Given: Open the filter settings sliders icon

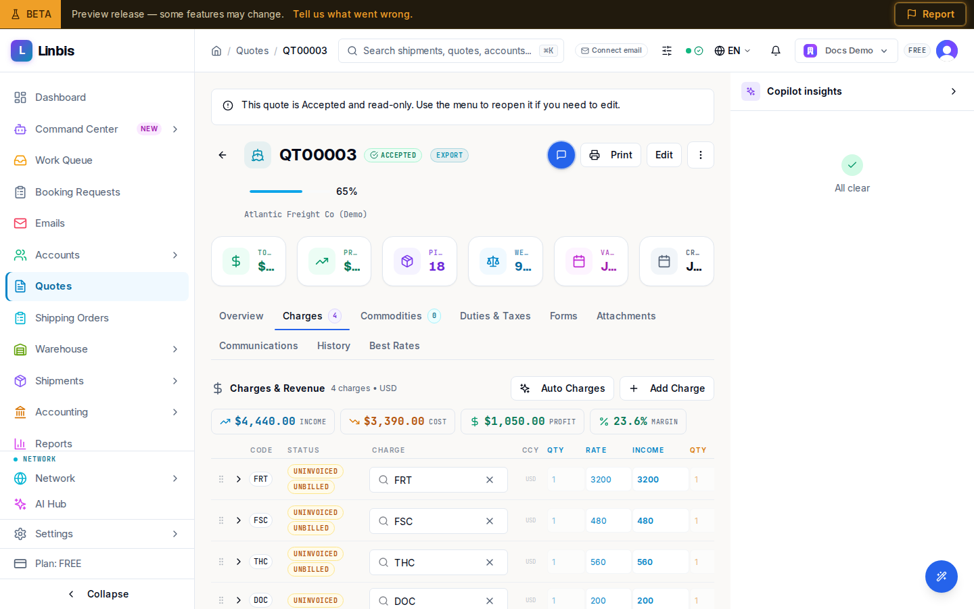Looking at the screenshot, I should [667, 51].
